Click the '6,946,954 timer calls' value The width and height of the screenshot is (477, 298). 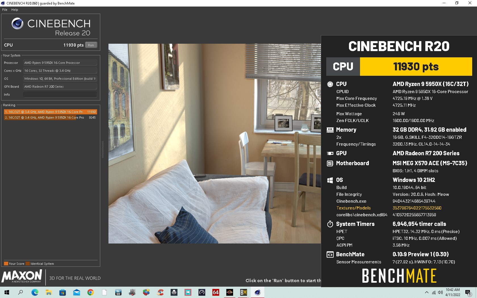pyautogui.click(x=419, y=224)
